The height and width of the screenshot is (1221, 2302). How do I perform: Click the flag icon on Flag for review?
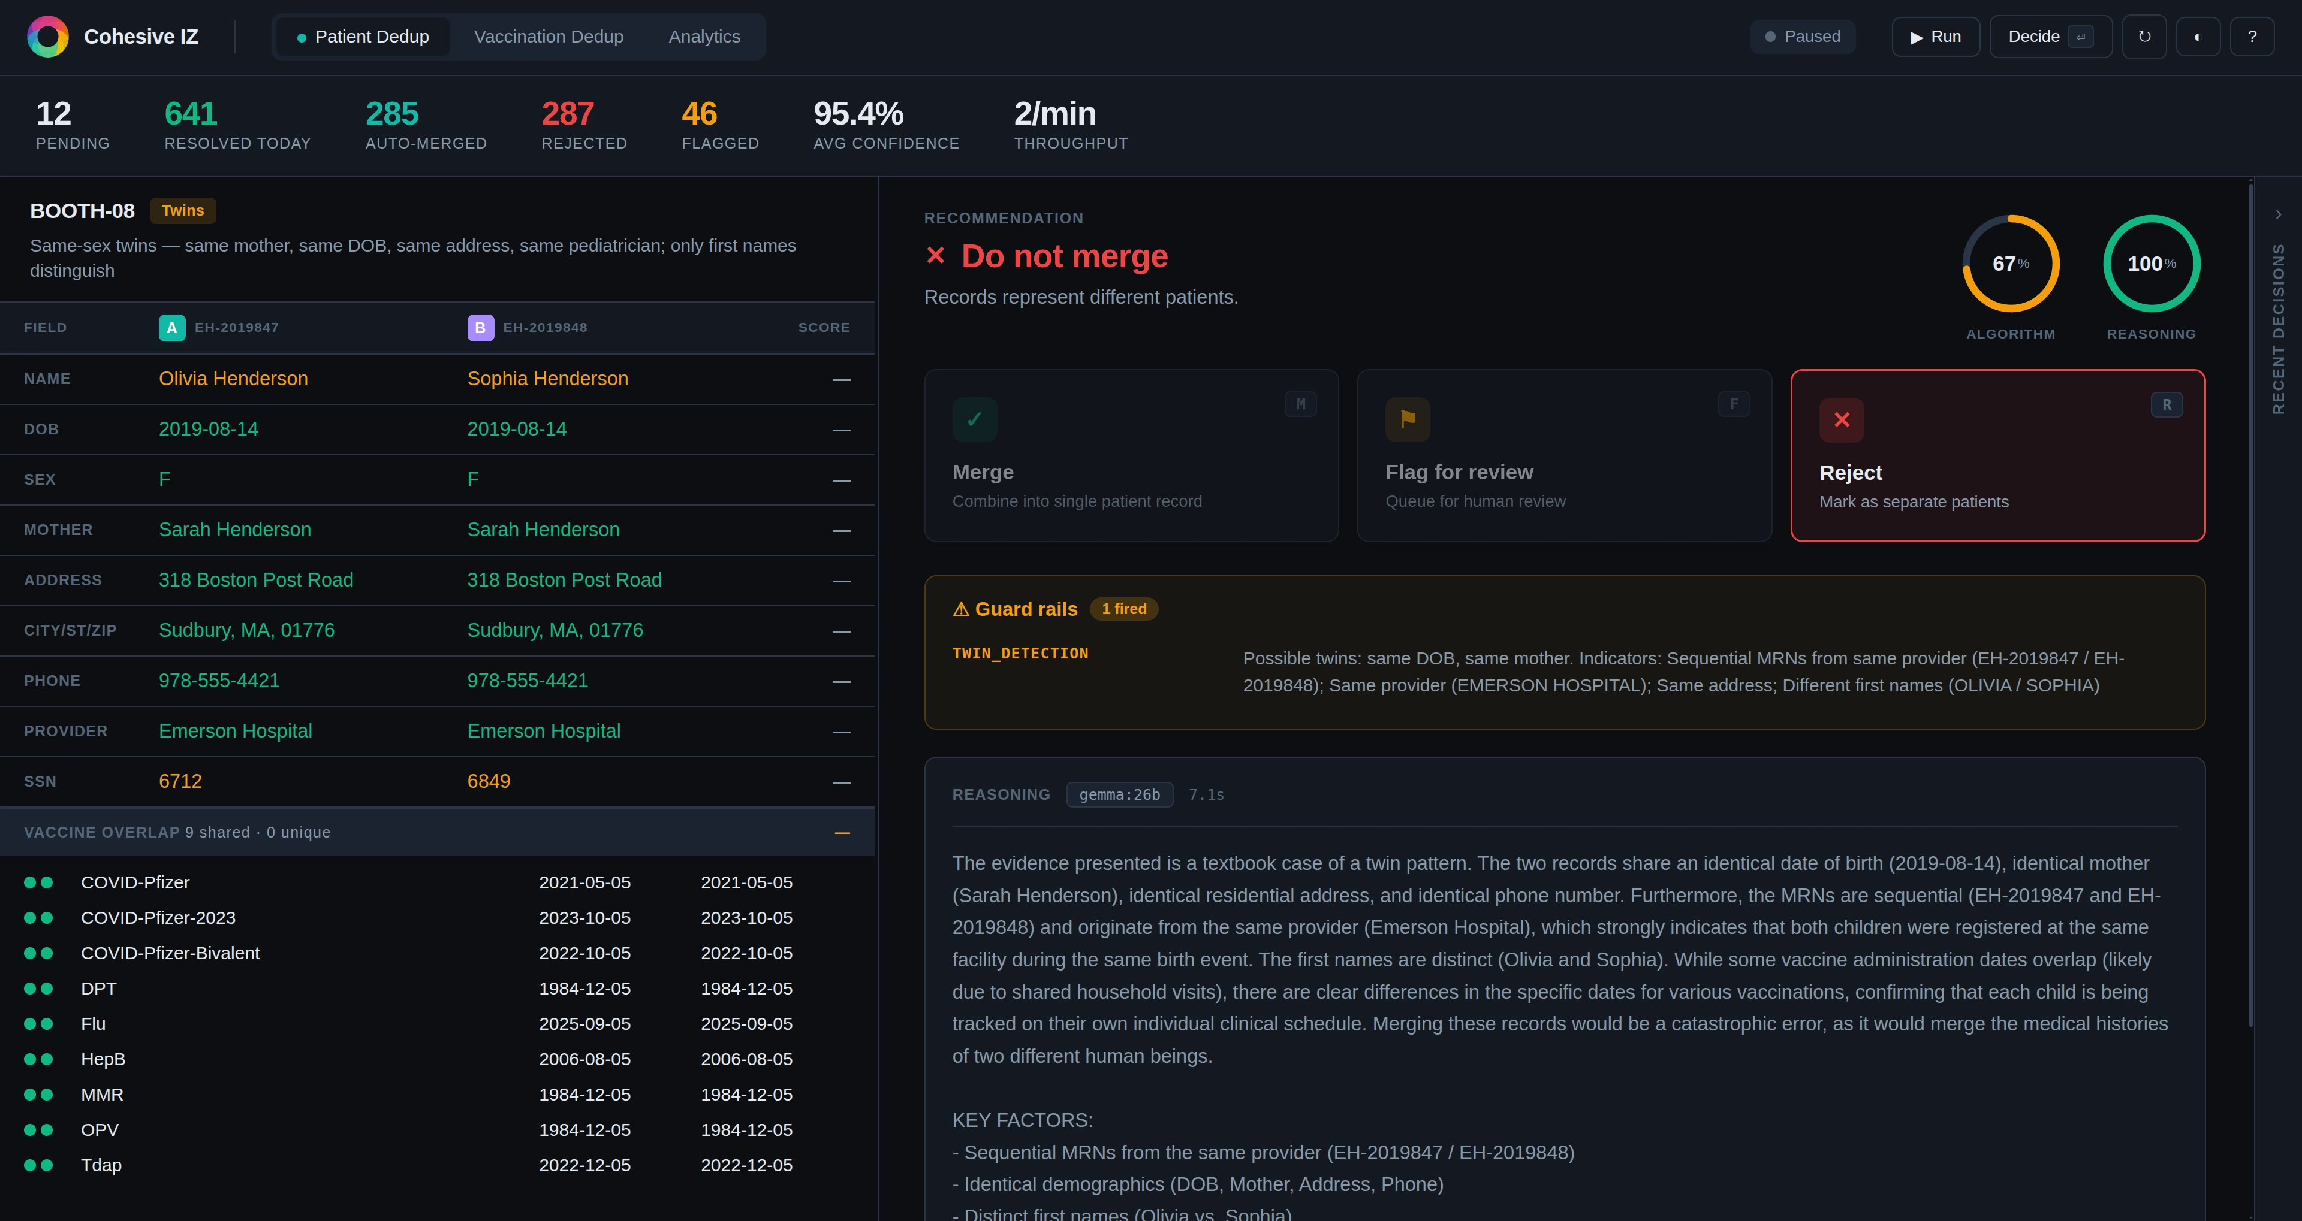click(x=1408, y=419)
